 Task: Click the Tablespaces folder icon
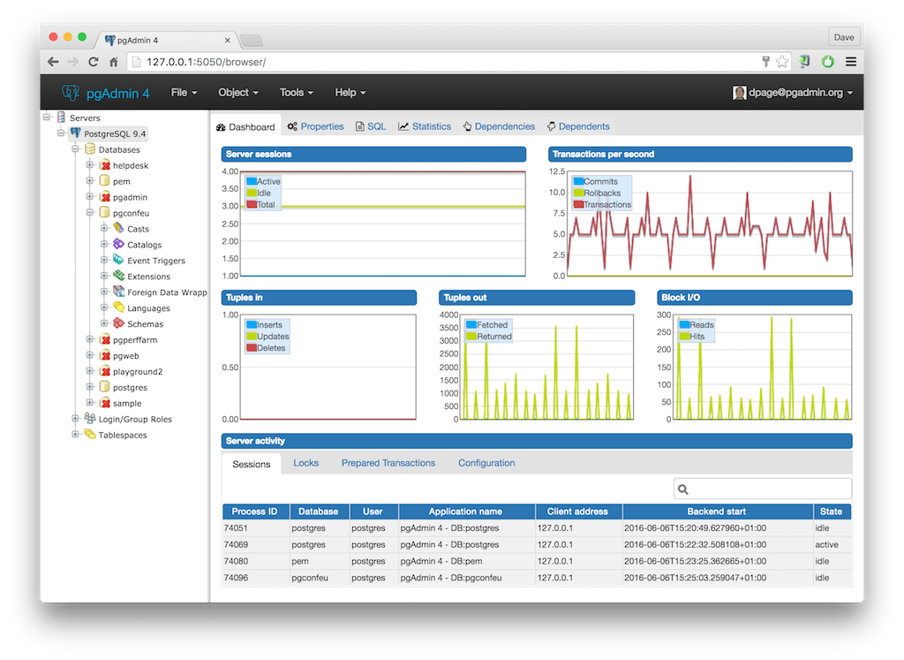(x=90, y=434)
